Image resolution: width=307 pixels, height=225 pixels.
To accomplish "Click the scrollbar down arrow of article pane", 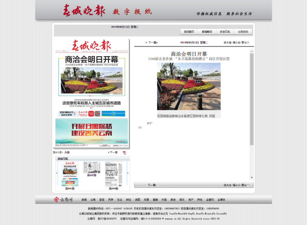I will click(x=252, y=178).
